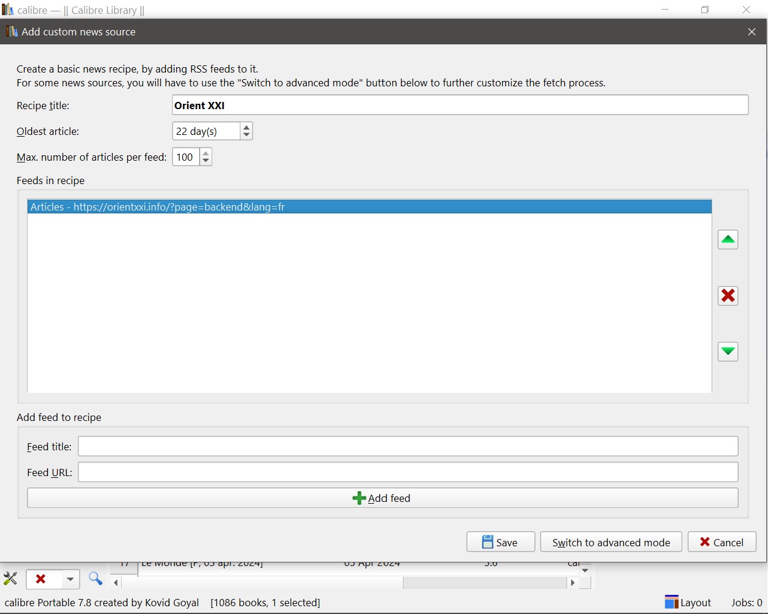Move selected feed up with green arrow
The image size is (768, 614).
(728, 240)
